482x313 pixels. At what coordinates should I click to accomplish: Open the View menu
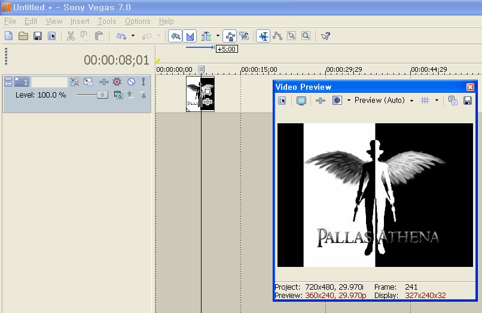(x=54, y=21)
